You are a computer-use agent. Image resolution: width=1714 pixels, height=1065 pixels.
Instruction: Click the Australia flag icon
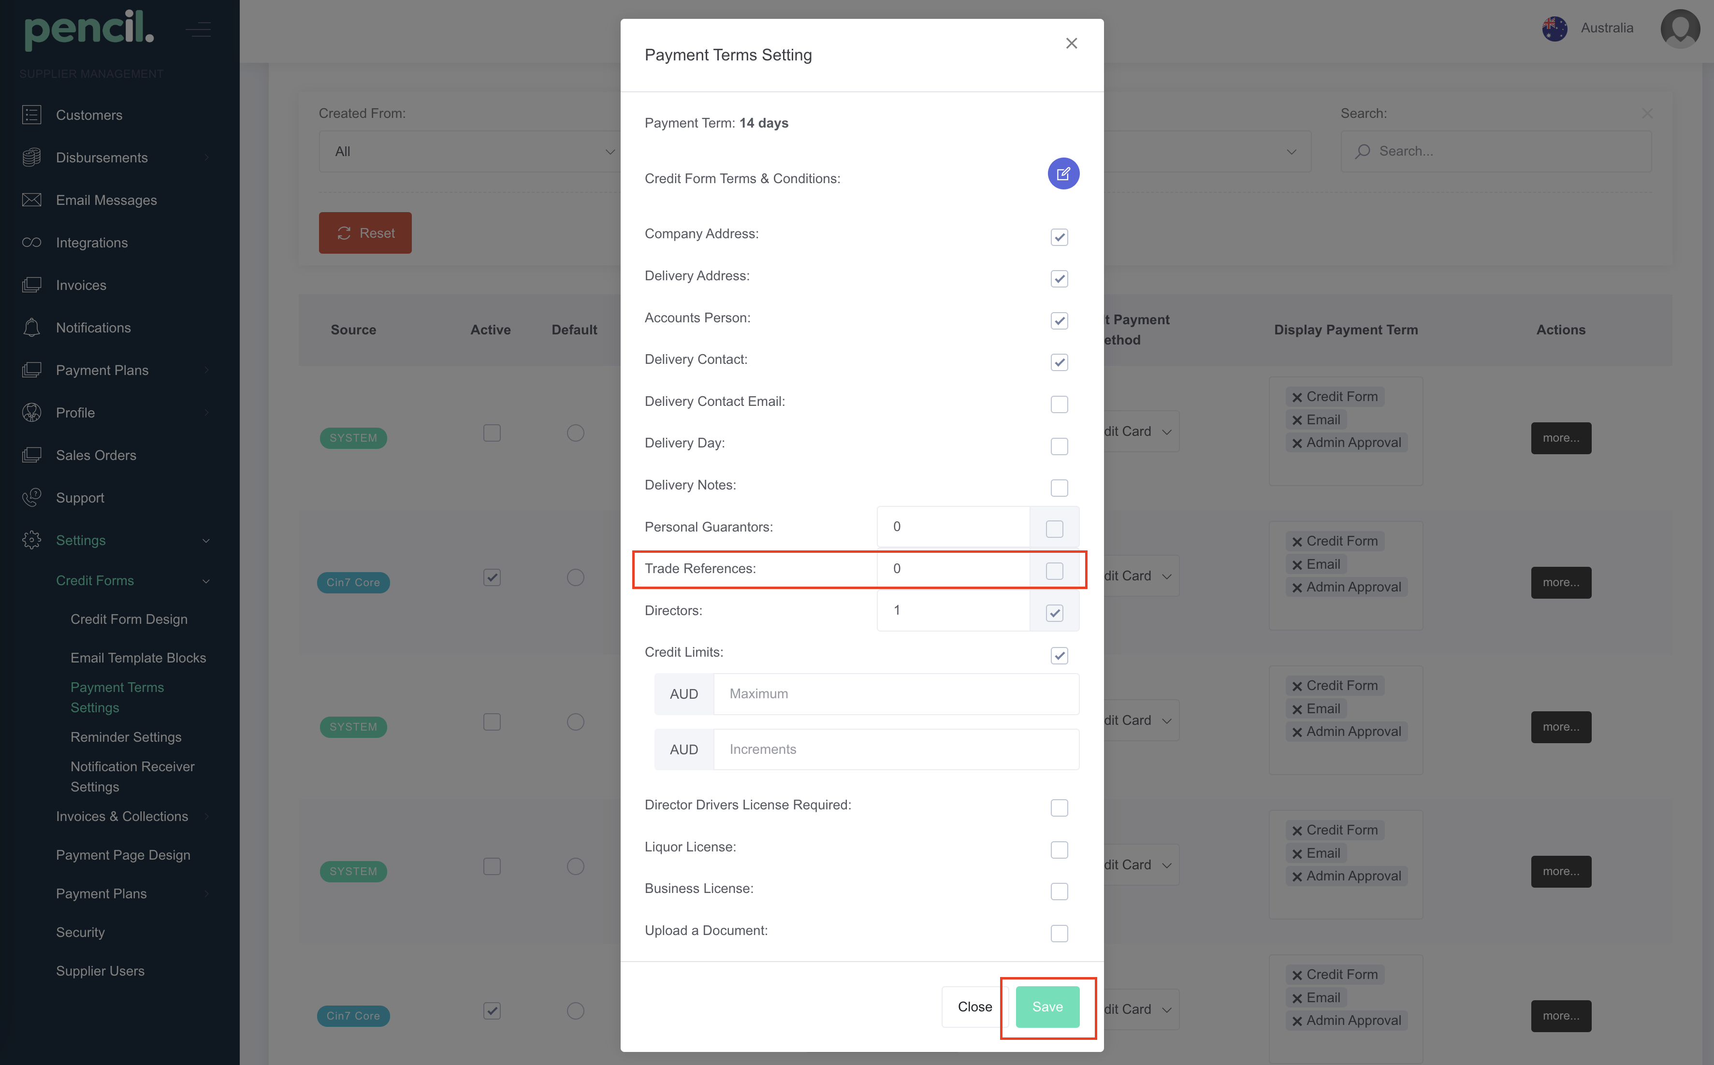point(1555,28)
